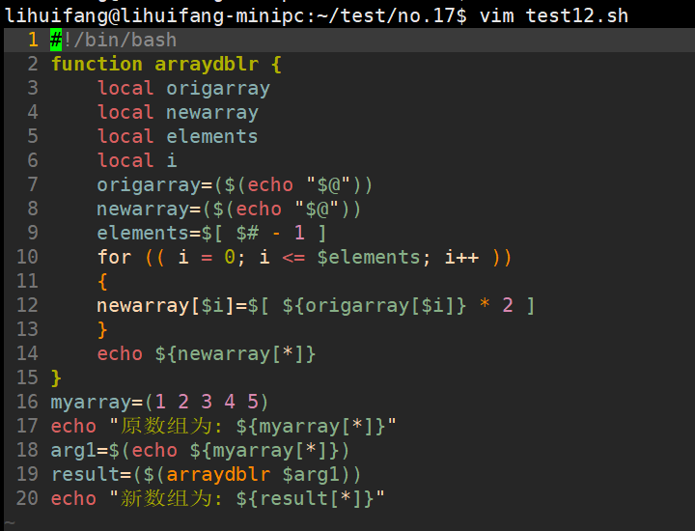Place cursor on the 'for' keyword

coord(114,257)
